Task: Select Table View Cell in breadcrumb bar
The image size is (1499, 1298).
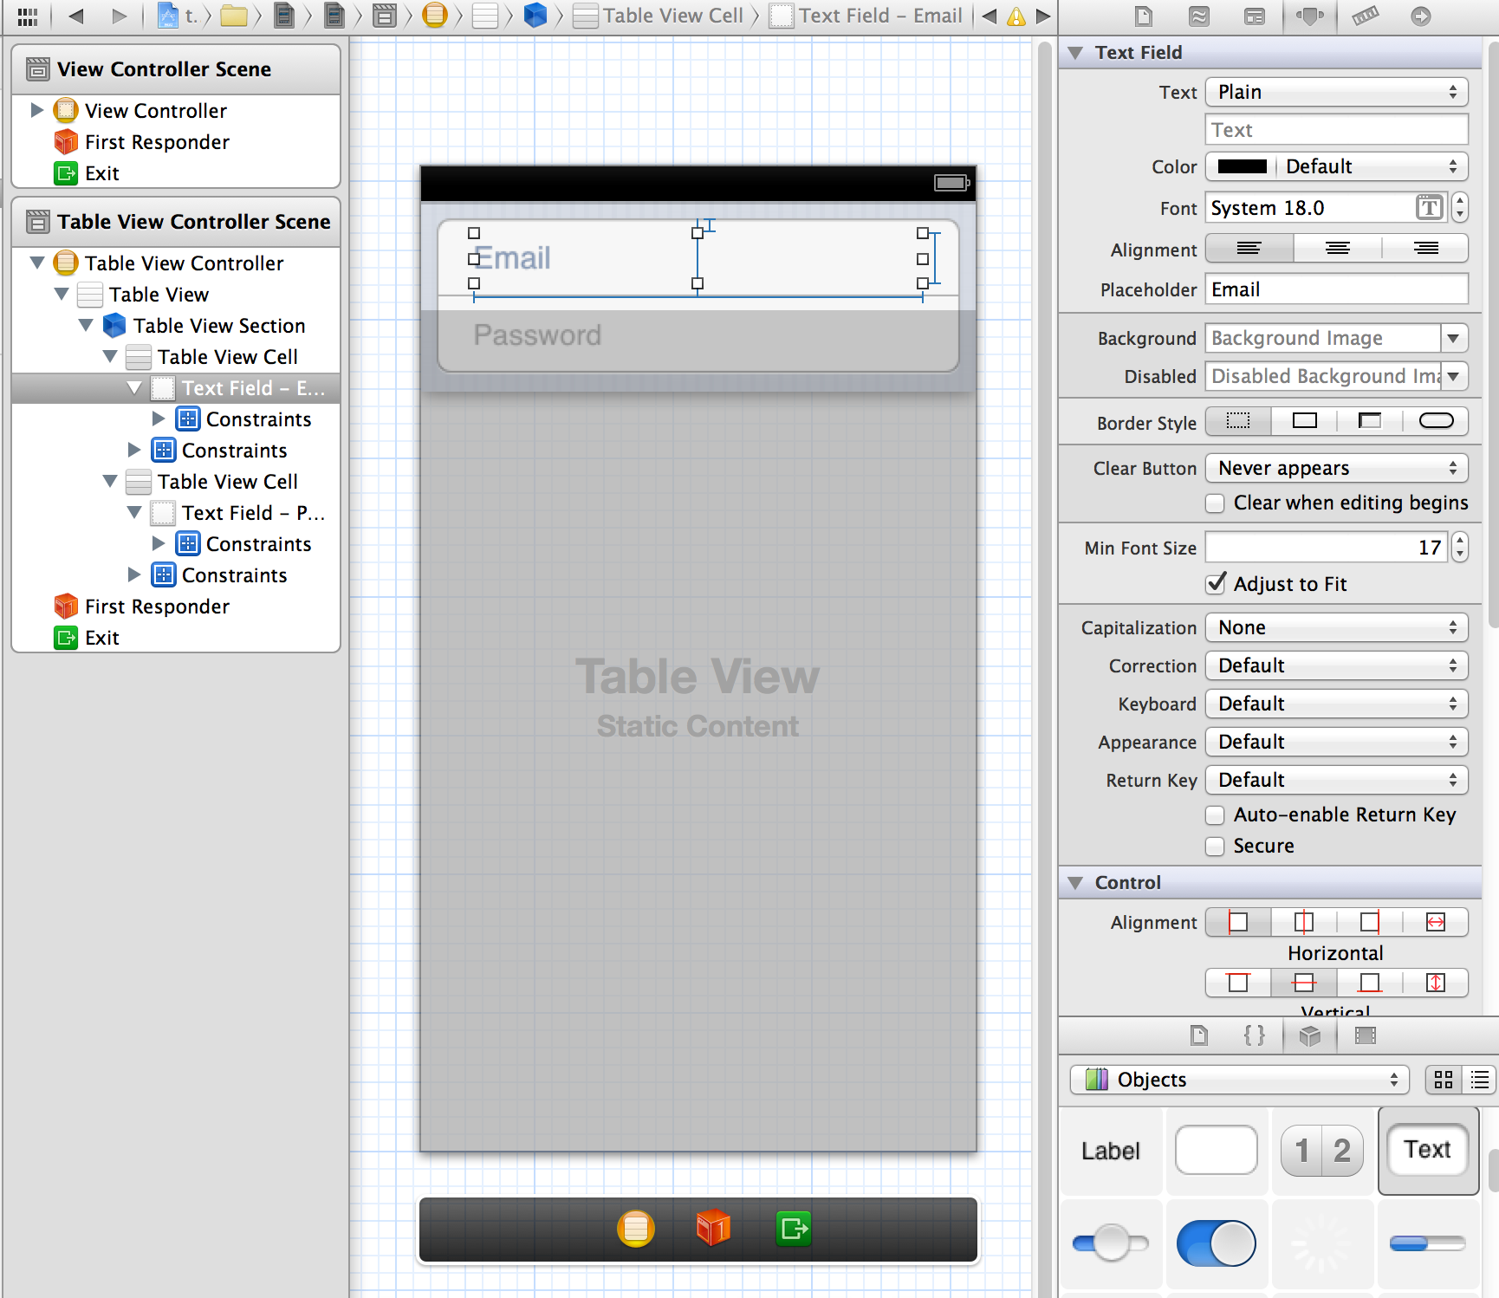Action: pos(660,16)
